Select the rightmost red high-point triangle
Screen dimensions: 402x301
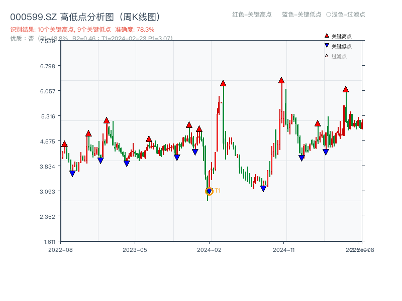(346, 89)
